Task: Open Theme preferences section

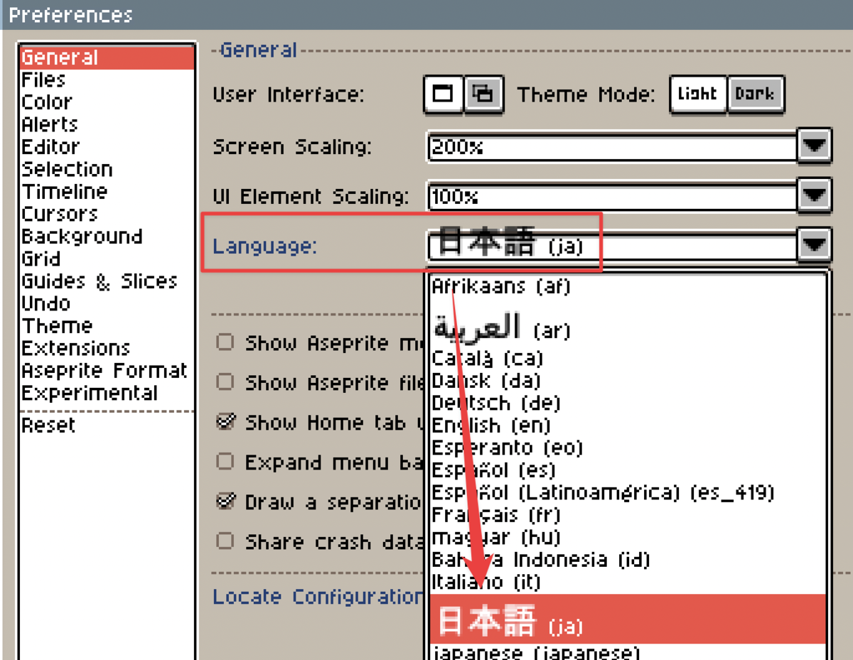Action: 107,326
